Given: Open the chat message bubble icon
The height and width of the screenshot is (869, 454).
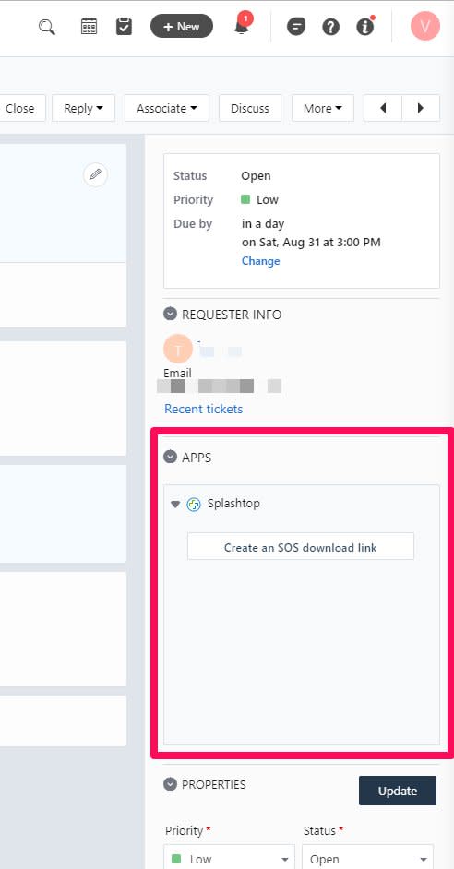Looking at the screenshot, I should pyautogui.click(x=296, y=27).
